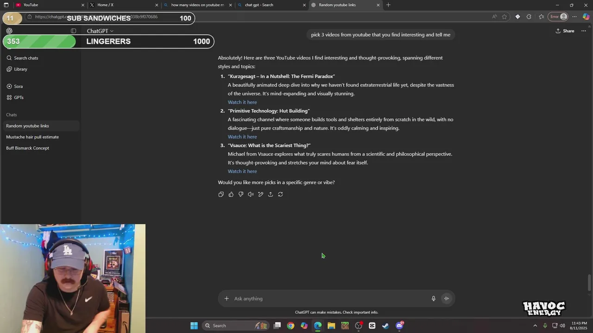The image size is (593, 333).
Task: Regenerate the ChatGPT response
Action: coord(280,194)
